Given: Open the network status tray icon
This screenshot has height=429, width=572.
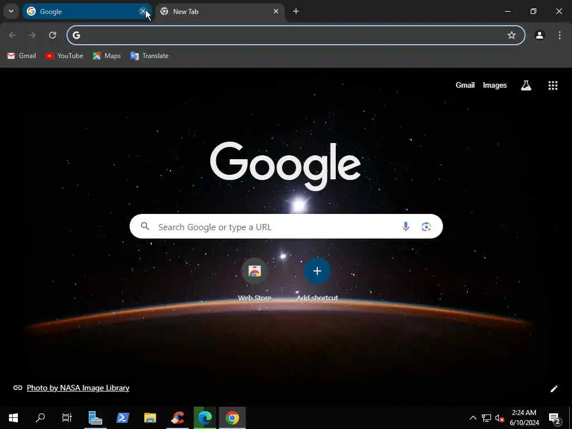Looking at the screenshot, I should coord(487,418).
